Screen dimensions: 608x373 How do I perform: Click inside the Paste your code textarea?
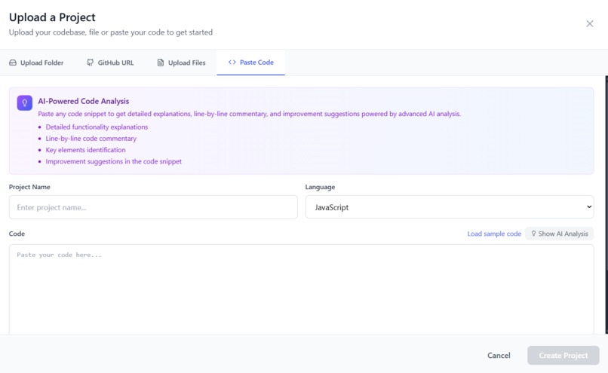tap(301, 289)
